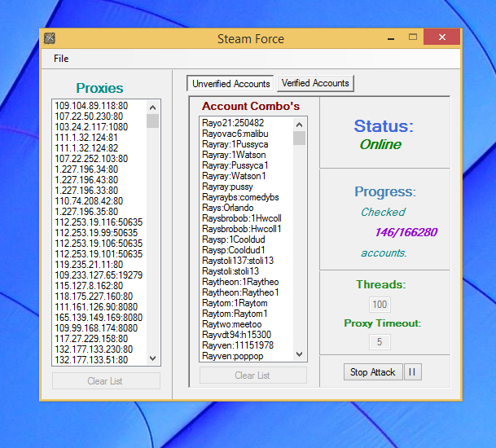Image resolution: width=496 pixels, height=448 pixels.
Task: Select the combo row Raysp:1Cooldud
Action: click(x=234, y=239)
